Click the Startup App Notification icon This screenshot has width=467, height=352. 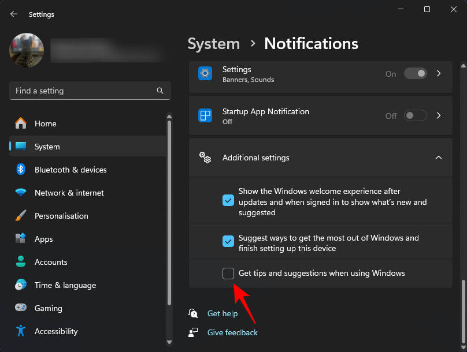205,115
